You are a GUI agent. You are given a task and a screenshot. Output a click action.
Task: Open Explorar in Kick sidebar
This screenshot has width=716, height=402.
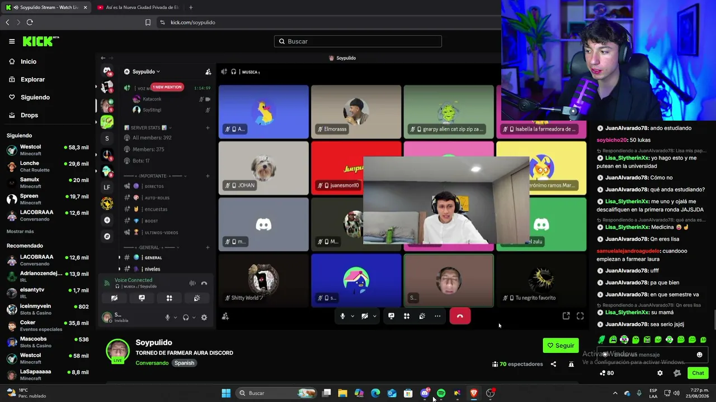pyautogui.click(x=32, y=79)
